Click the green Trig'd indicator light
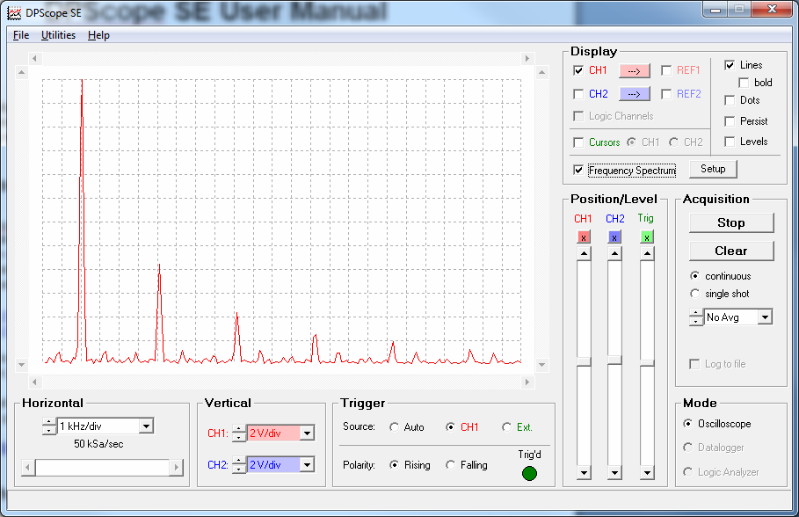The width and height of the screenshot is (799, 517). click(x=529, y=473)
